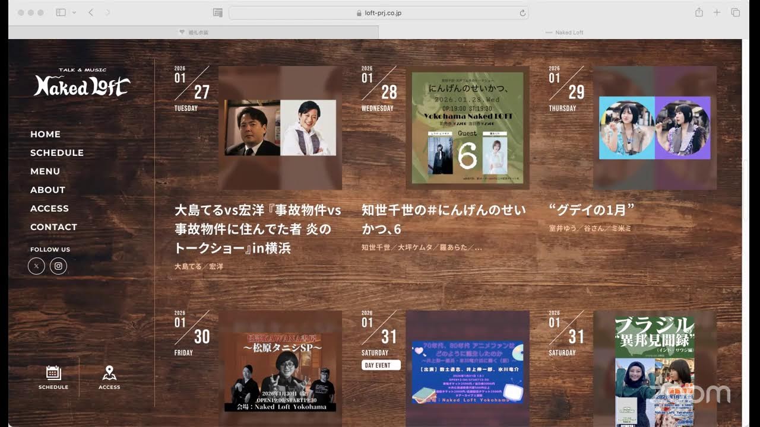
Task: Open the CONTACT page
Action: click(53, 227)
